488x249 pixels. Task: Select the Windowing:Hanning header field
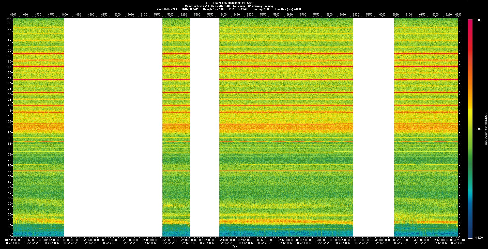coord(260,6)
